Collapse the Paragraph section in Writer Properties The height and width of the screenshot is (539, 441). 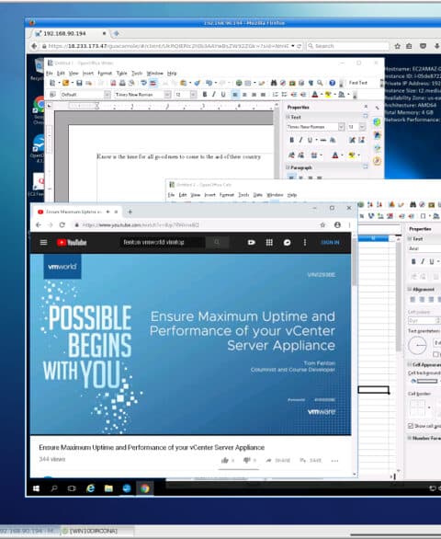click(x=288, y=167)
